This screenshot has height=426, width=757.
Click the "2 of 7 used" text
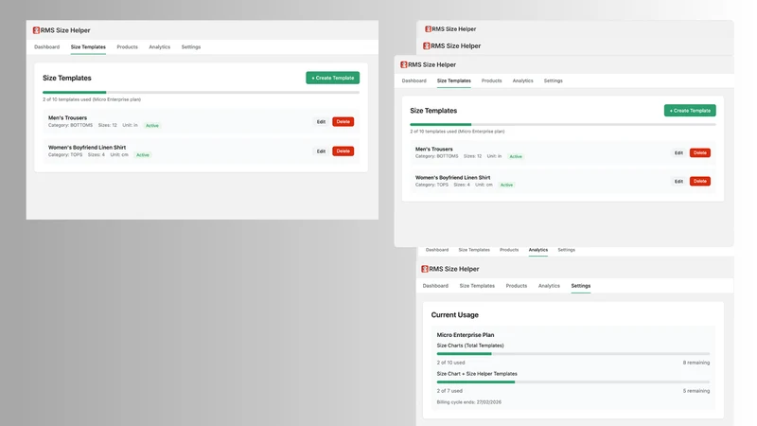point(449,391)
